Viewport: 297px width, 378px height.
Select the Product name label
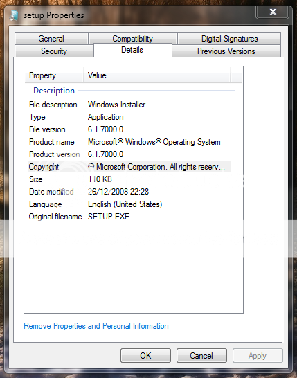pyautogui.click(x=52, y=142)
